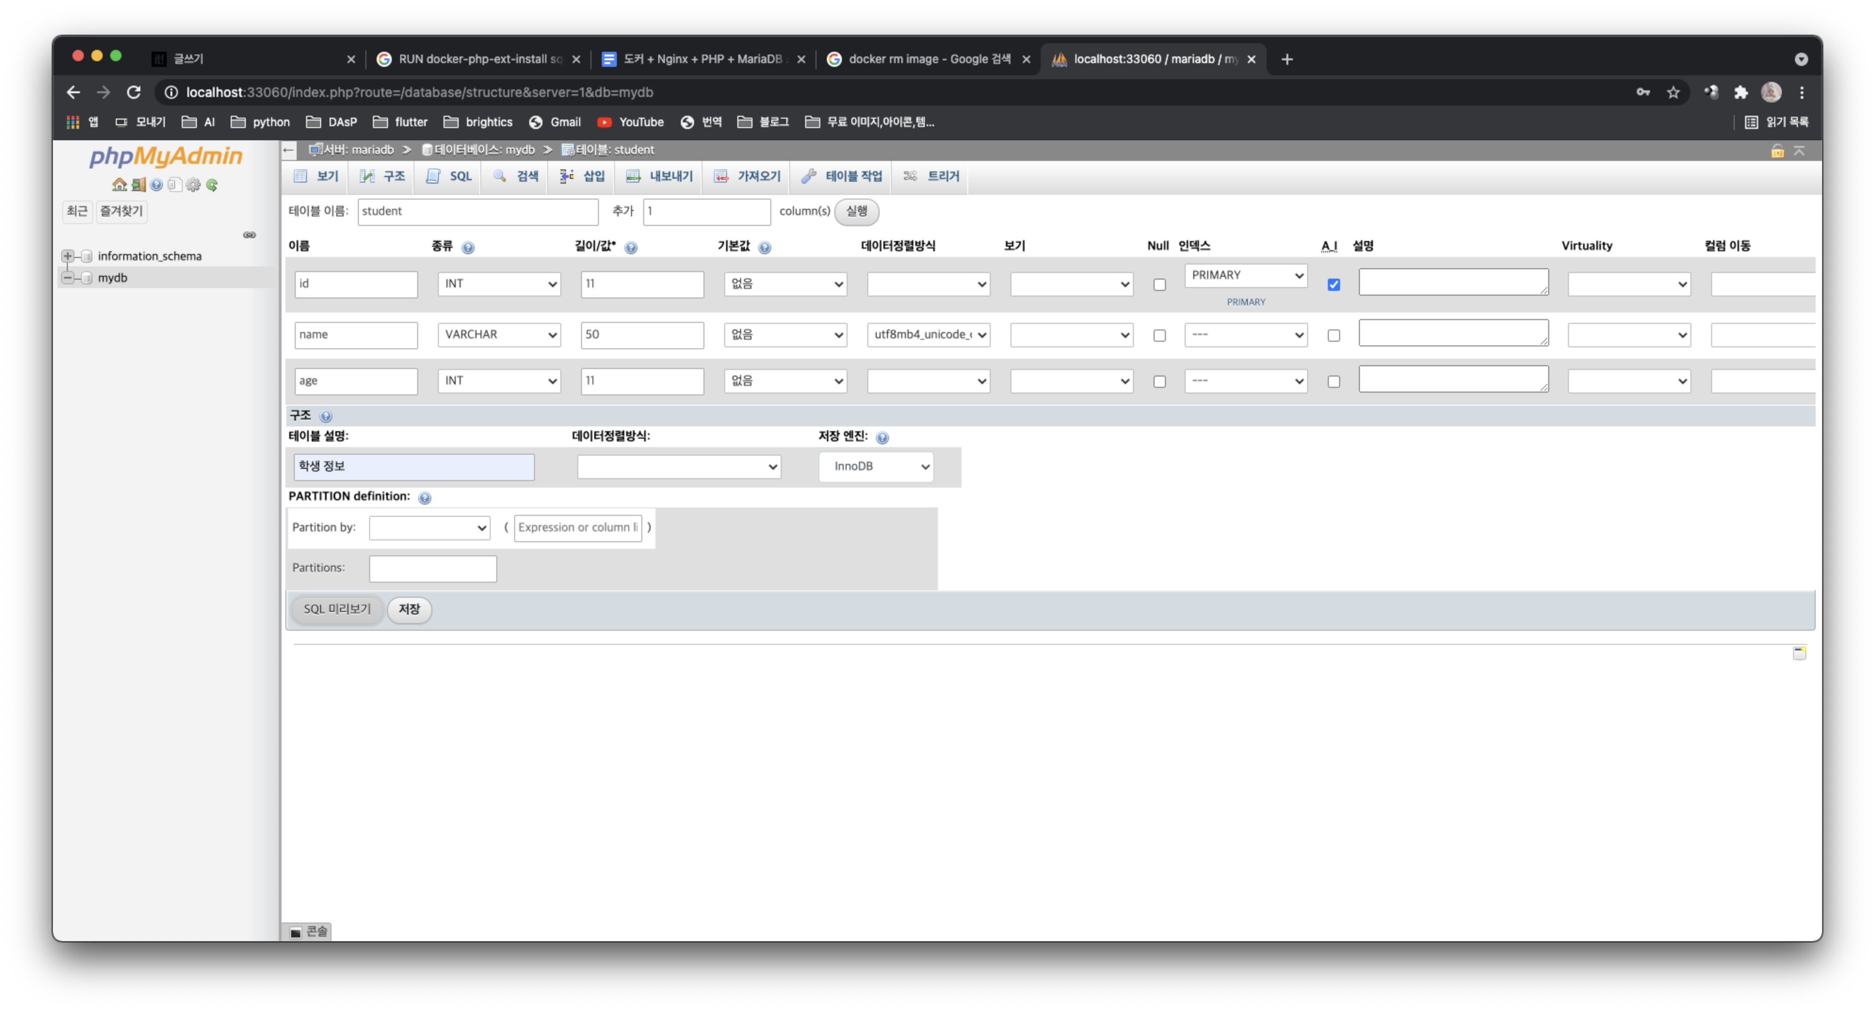The width and height of the screenshot is (1875, 1011).
Task: Check A_I checkbox for age column
Action: [x=1333, y=381]
